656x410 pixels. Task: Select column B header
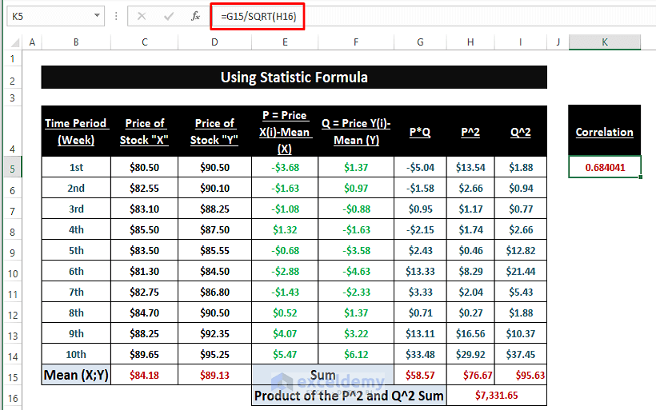76,42
